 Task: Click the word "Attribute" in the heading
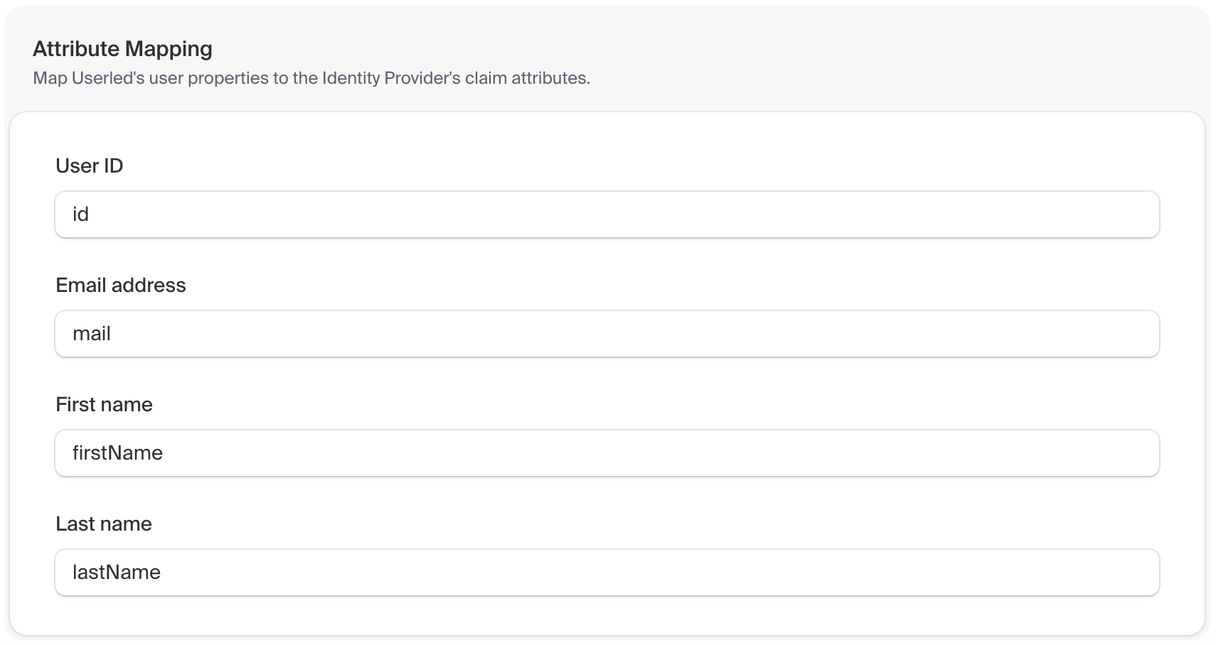pyautogui.click(x=76, y=49)
